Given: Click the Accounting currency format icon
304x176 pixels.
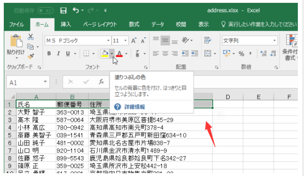Looking at the screenshot, I should (x=226, y=53).
